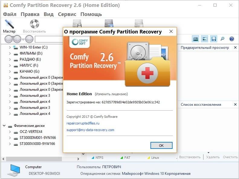The image size is (239, 179).
Task: Open the navigation history dropdown arrow
Action: pyautogui.click(x=23, y=39)
